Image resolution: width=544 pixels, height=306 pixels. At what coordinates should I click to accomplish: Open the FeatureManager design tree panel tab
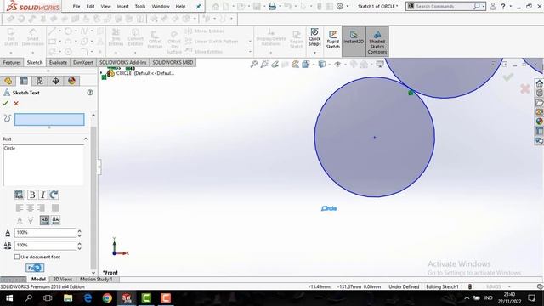coord(8,81)
